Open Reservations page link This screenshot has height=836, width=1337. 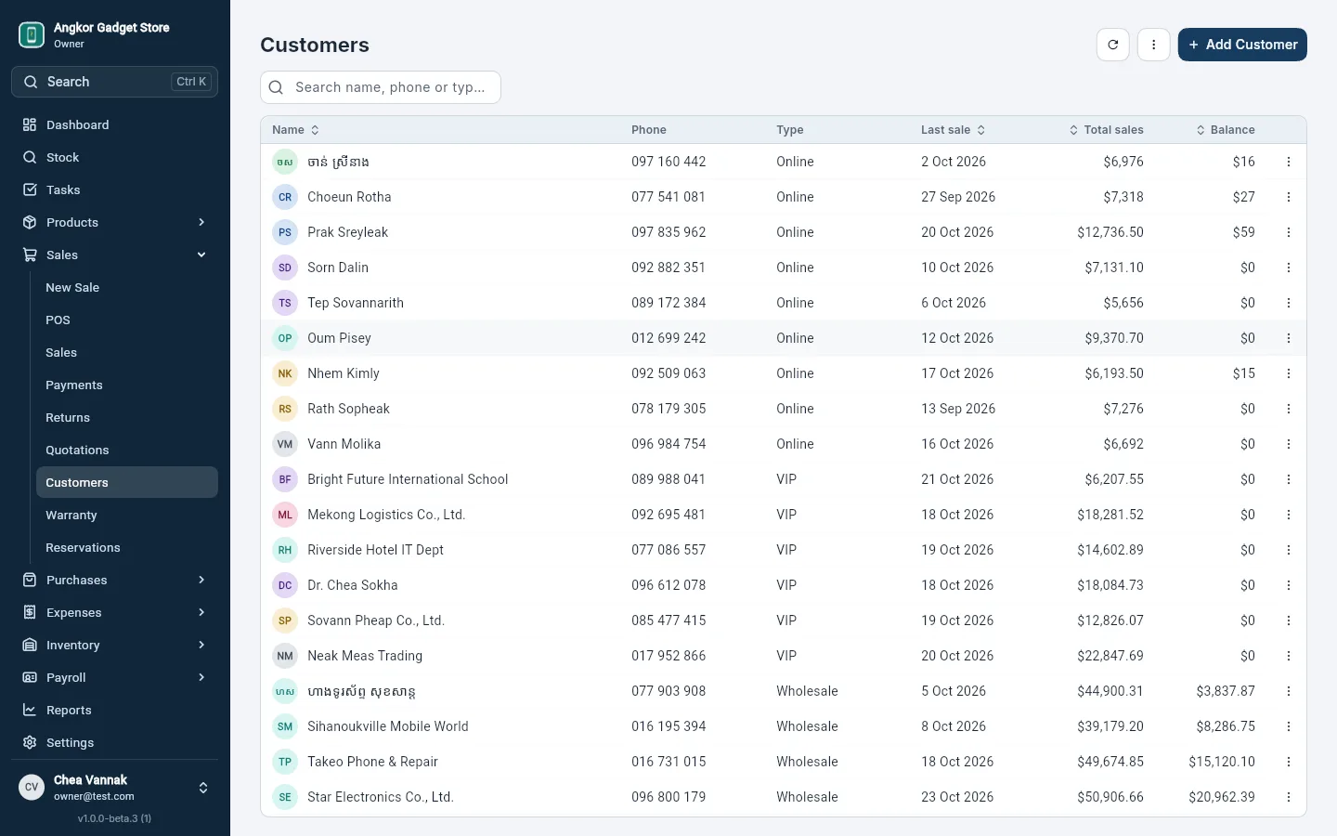pyautogui.click(x=127, y=547)
